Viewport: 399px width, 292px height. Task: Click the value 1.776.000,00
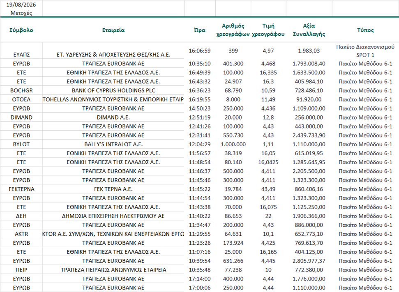coord(309,279)
